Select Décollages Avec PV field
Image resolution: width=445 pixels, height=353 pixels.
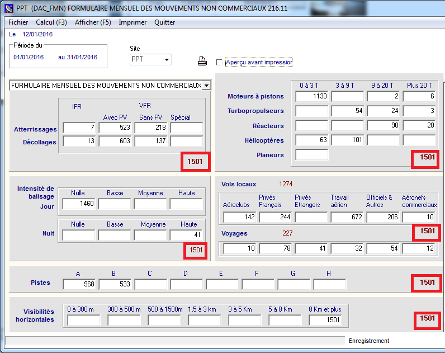[x=115, y=142]
